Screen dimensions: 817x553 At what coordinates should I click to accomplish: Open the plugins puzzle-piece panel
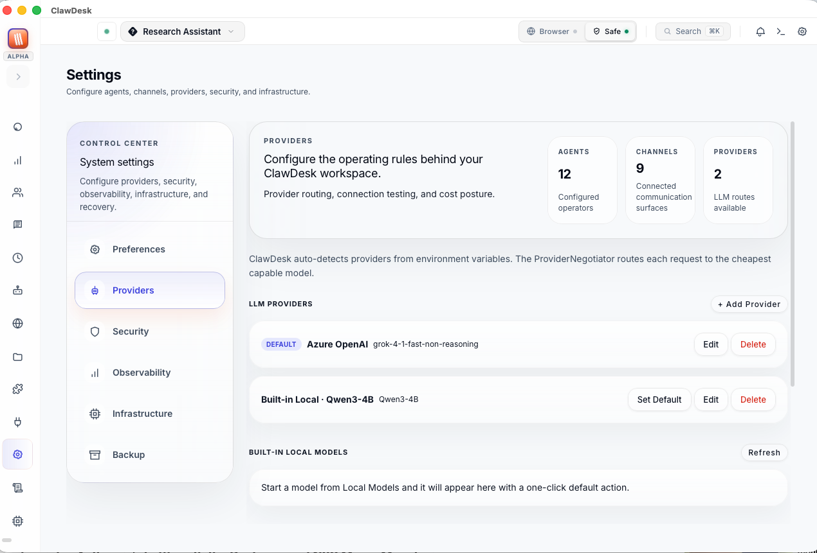pyautogui.click(x=17, y=389)
